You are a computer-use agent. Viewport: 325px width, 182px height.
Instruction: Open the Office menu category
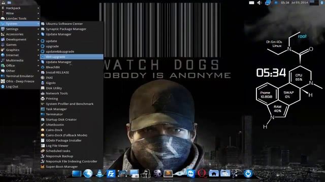point(20,66)
